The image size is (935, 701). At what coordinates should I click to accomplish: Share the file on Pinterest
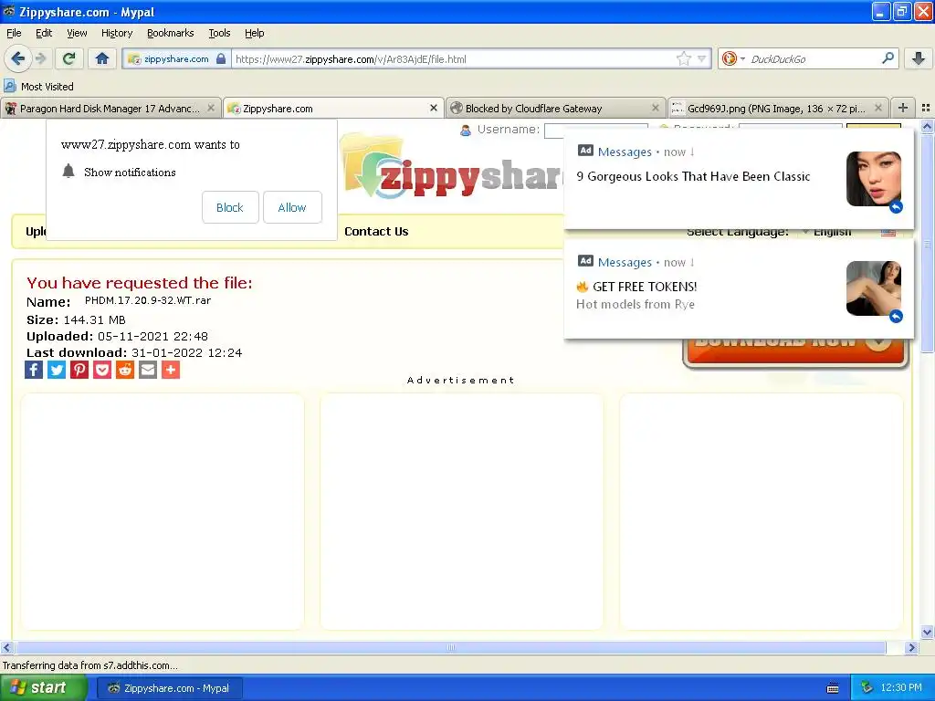[79, 370]
